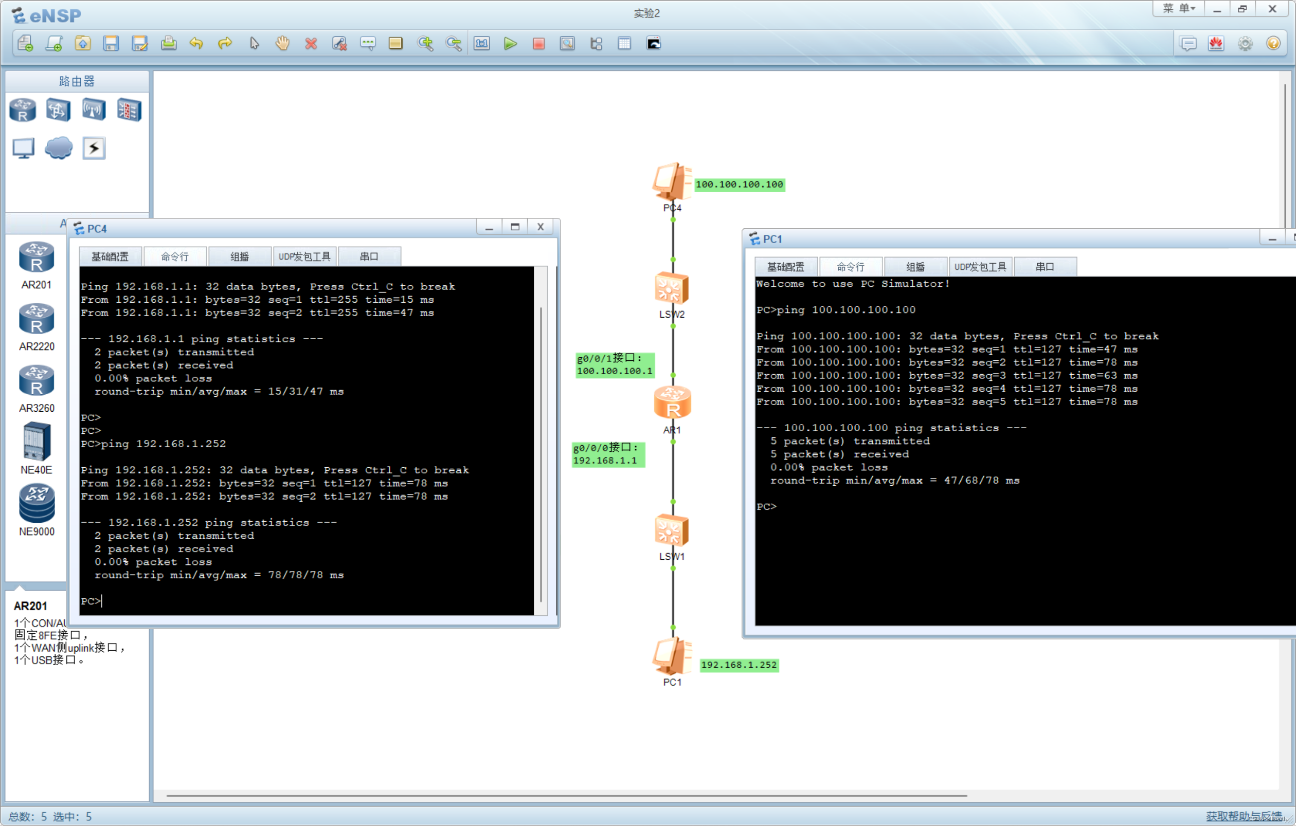Click the delete-all-connections icon
This screenshot has height=826, width=1296.
(x=339, y=44)
